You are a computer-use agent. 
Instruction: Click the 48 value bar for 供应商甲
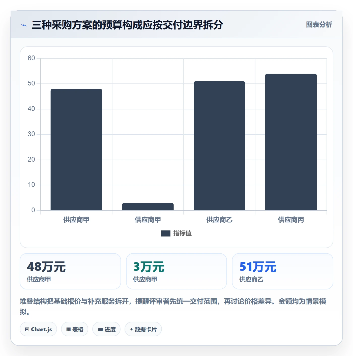coord(76,150)
